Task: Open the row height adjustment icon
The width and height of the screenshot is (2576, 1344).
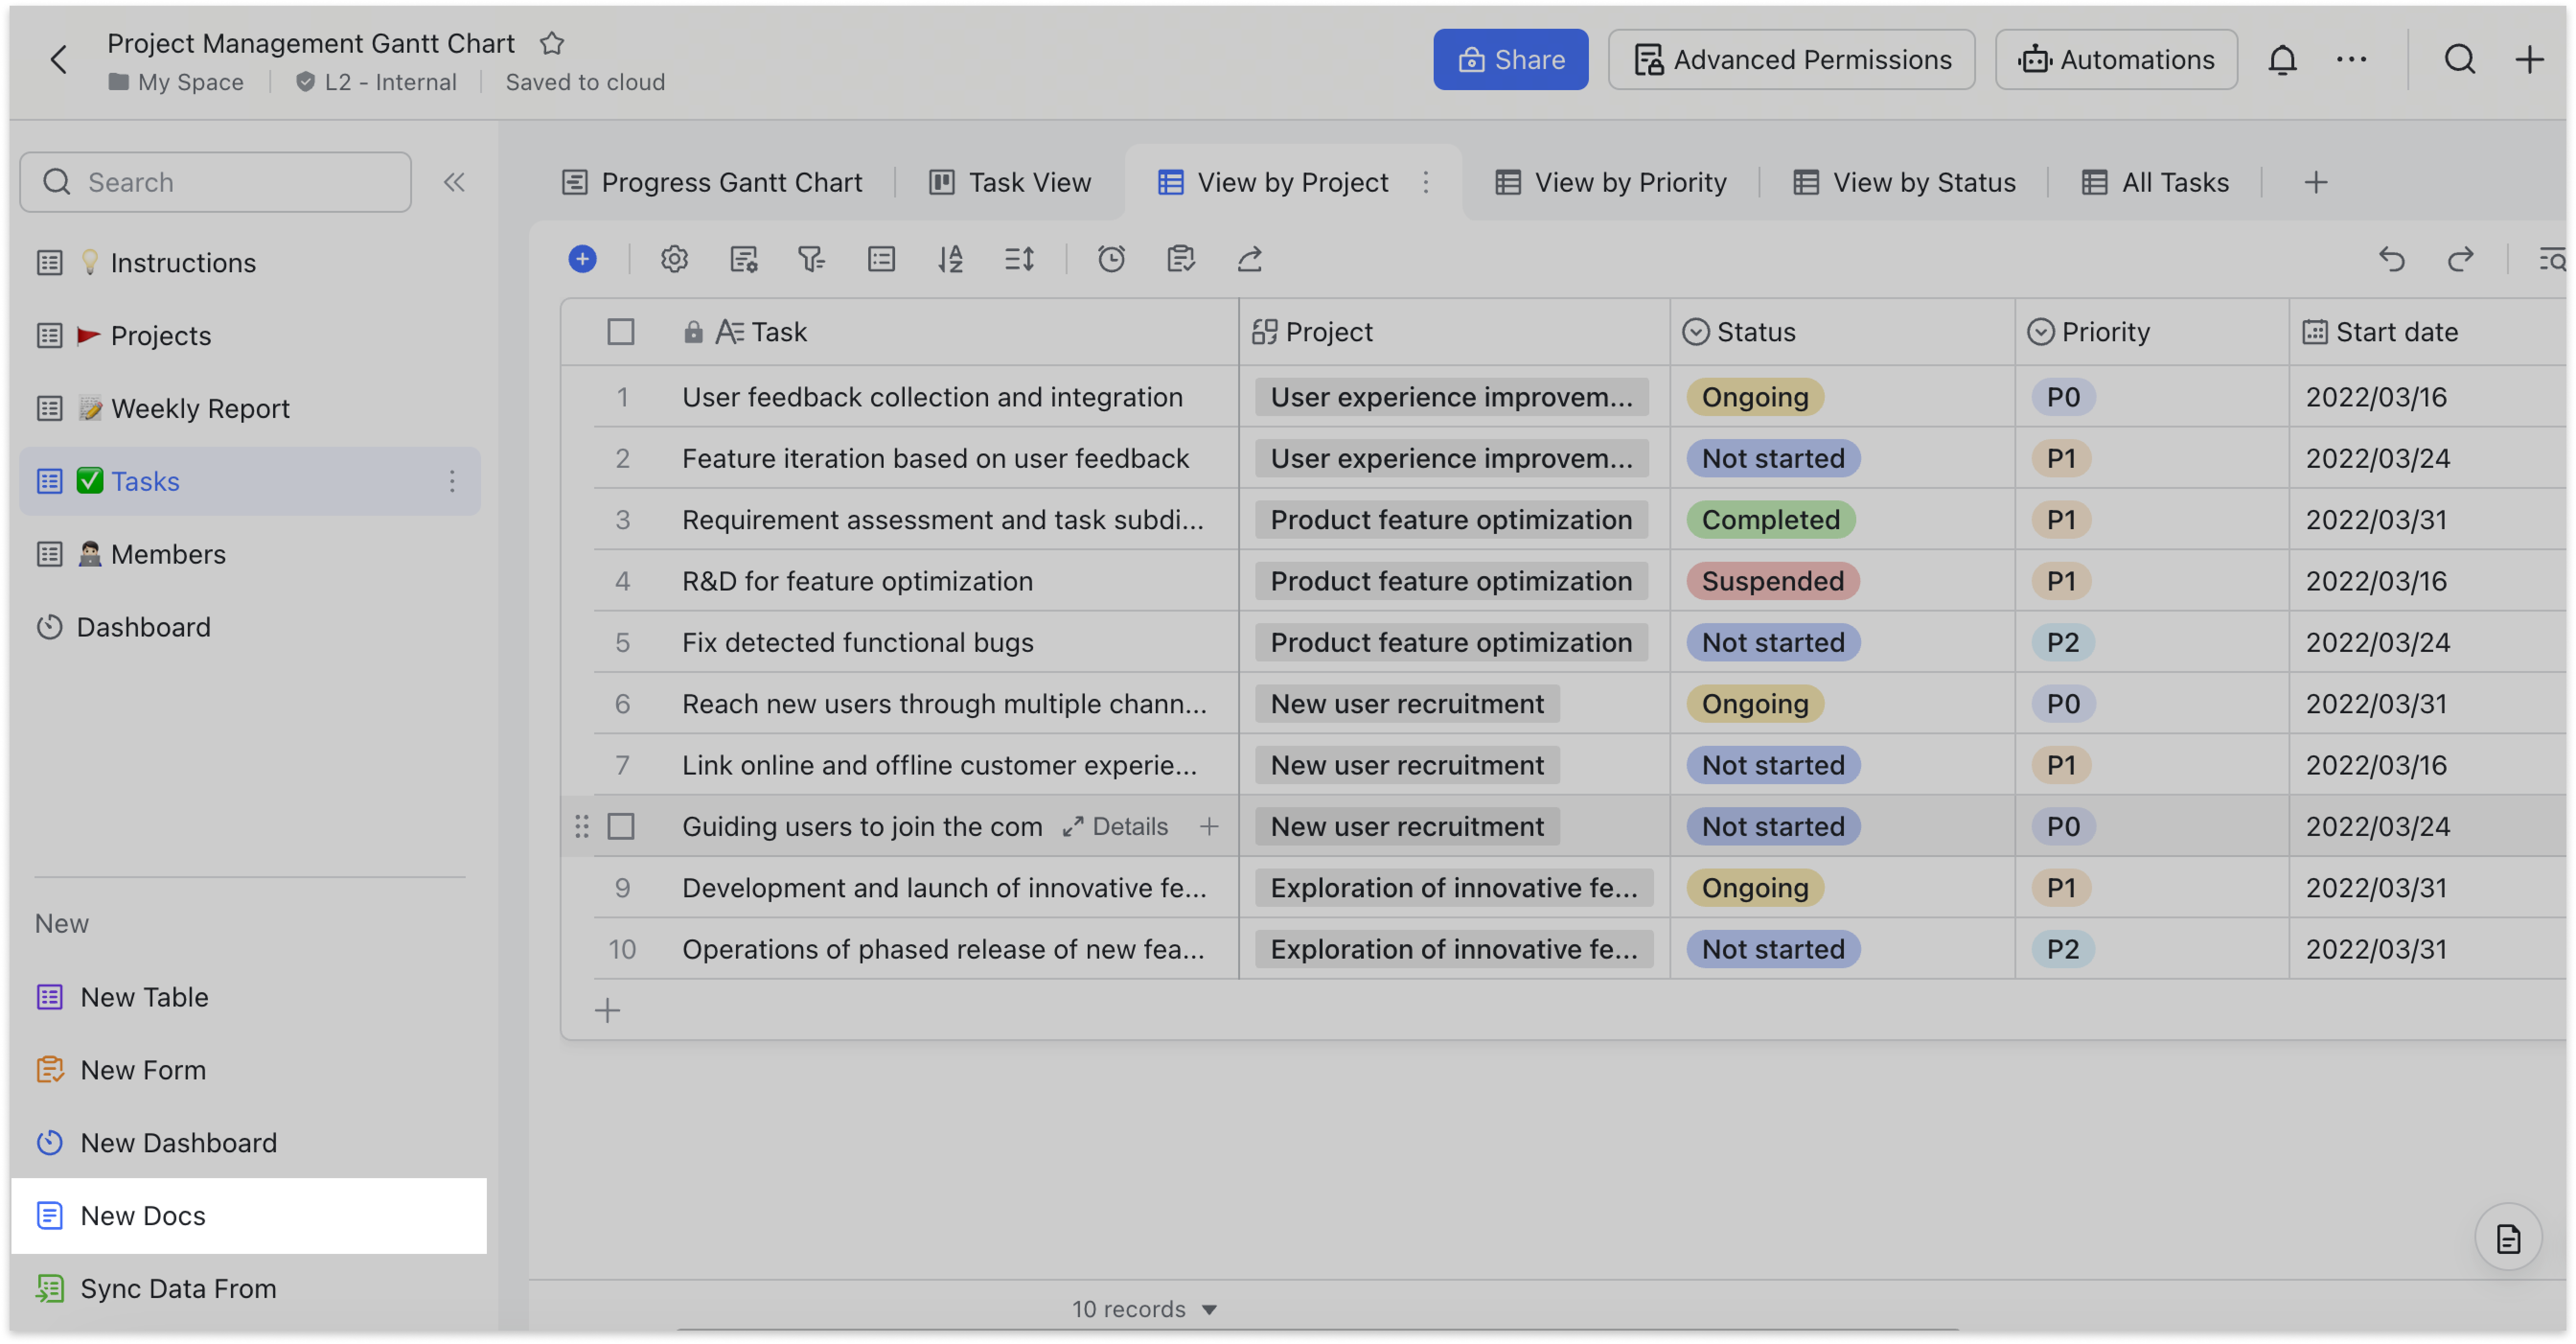Action: [1019, 259]
